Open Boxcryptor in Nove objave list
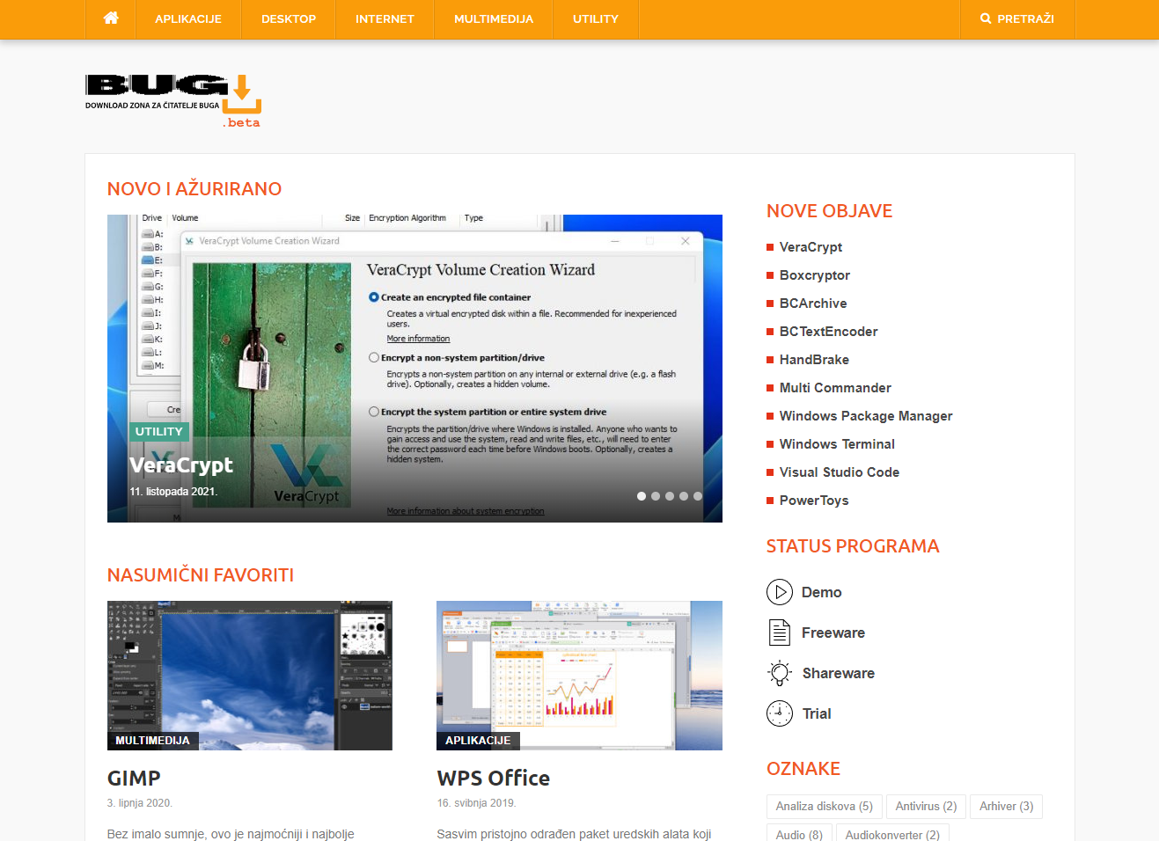Image resolution: width=1159 pixels, height=841 pixels. [814, 275]
